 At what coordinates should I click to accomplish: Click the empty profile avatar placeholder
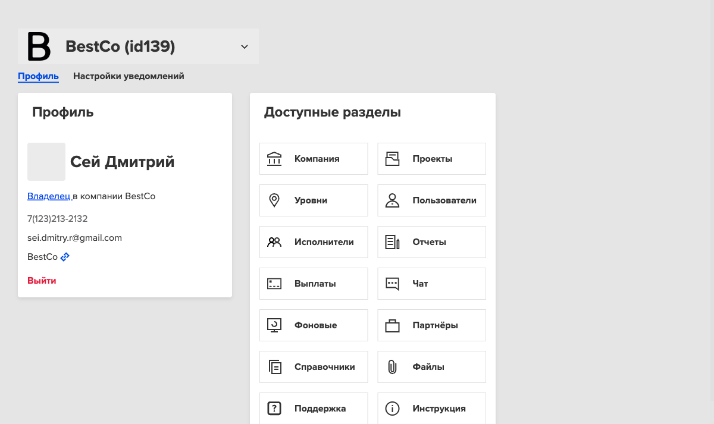click(46, 162)
